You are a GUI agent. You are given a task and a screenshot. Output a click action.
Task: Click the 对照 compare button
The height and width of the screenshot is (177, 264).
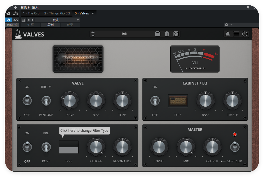pyautogui.click(x=31, y=25)
